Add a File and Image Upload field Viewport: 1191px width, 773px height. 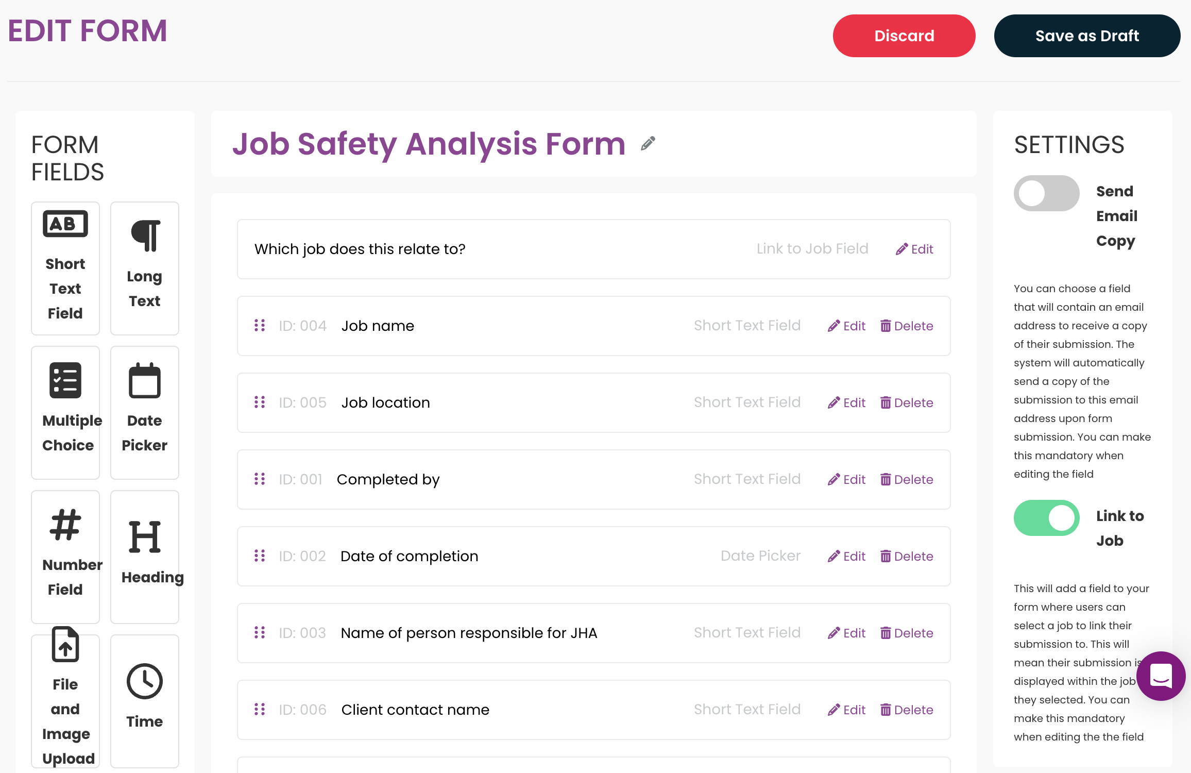tap(65, 701)
